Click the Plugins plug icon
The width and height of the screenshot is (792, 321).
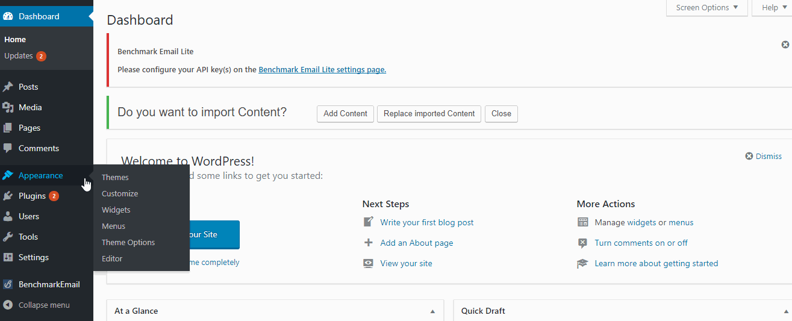(x=8, y=196)
